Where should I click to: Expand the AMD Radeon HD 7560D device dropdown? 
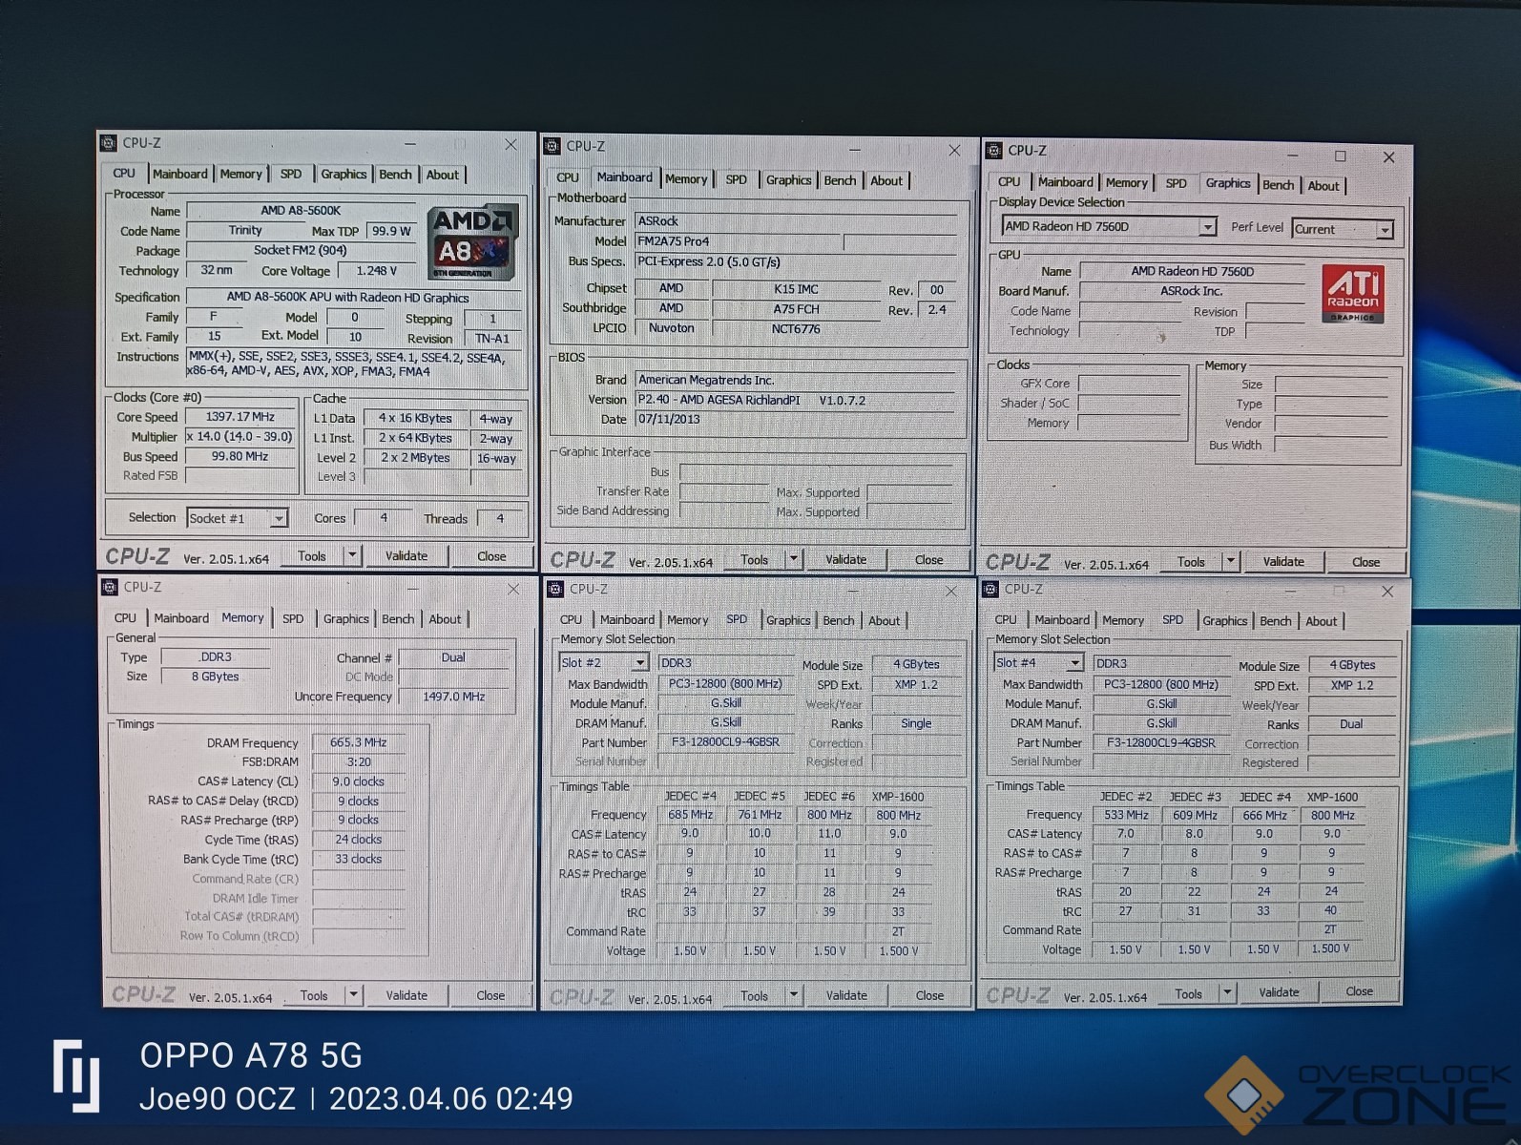[x=1208, y=227]
